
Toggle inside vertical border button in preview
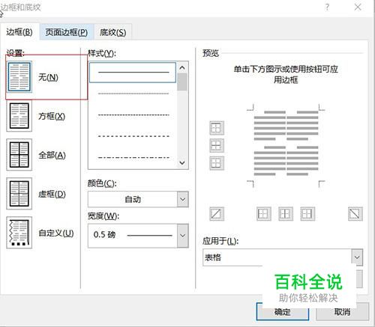(x=286, y=214)
